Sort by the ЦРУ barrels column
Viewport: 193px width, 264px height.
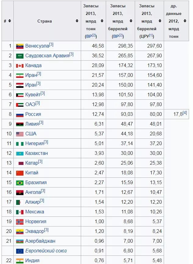[160, 21]
